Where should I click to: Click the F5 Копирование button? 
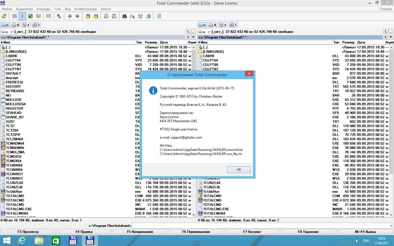click(x=140, y=232)
